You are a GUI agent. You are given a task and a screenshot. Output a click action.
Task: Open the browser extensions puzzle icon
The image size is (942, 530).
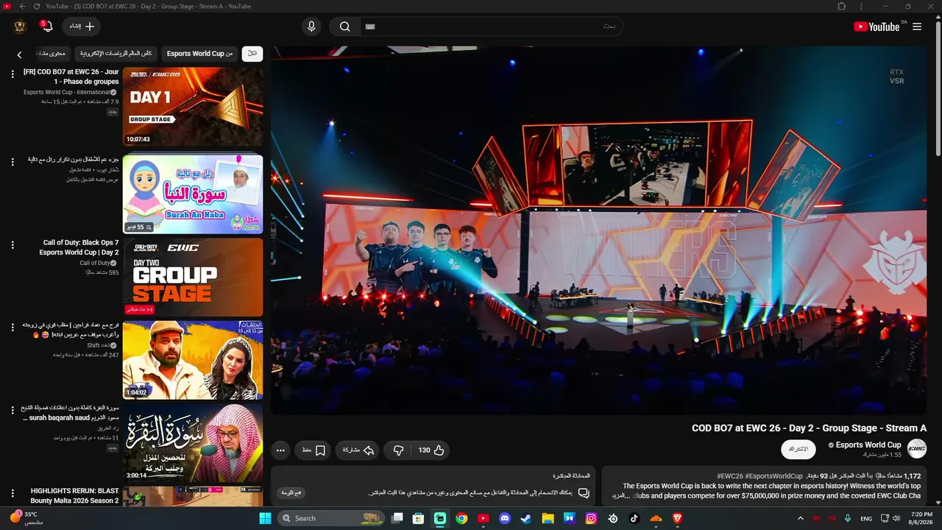841,6
